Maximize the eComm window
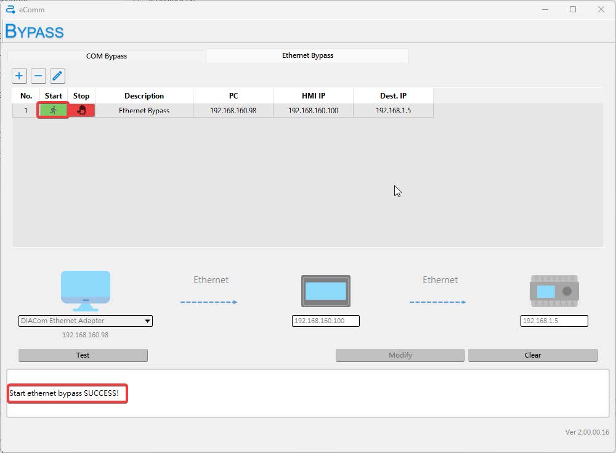Viewport: 616px width, 453px height. point(573,9)
